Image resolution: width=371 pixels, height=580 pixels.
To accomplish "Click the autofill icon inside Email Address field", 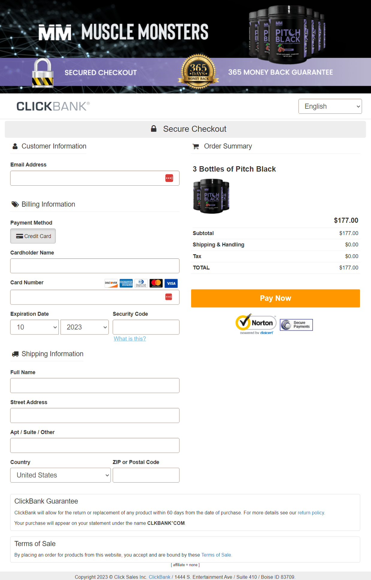I will [x=170, y=178].
